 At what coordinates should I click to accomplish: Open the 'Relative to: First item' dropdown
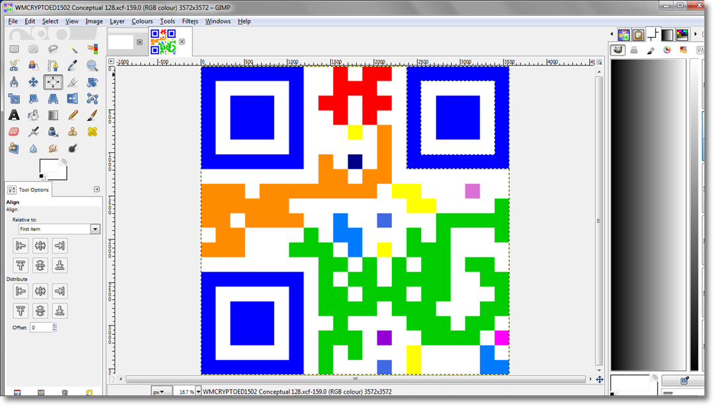tap(60, 229)
